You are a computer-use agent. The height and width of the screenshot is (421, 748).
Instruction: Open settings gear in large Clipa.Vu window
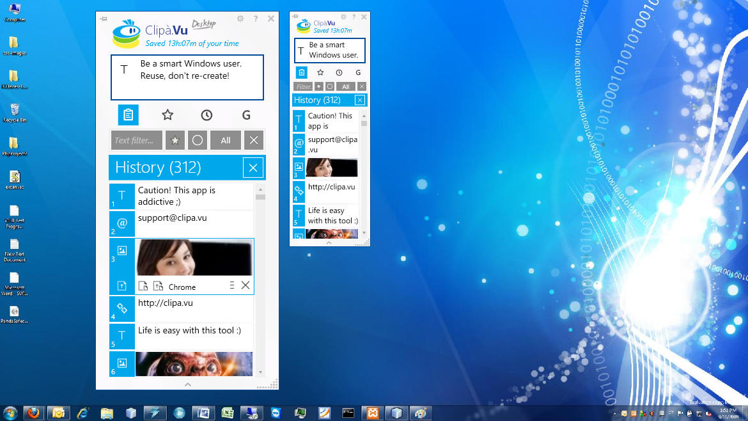(x=240, y=19)
